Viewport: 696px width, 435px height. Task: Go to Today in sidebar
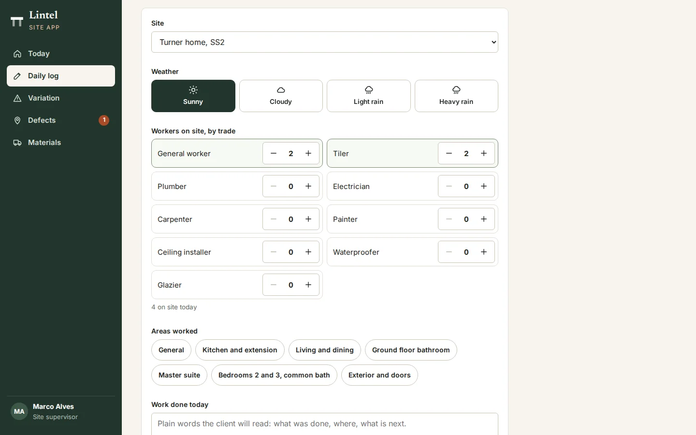pyautogui.click(x=61, y=54)
